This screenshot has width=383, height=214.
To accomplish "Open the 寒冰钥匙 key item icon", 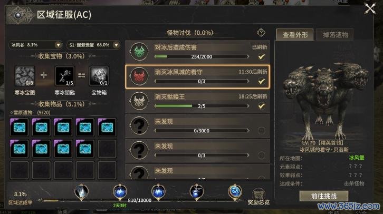I will pos(65,76).
